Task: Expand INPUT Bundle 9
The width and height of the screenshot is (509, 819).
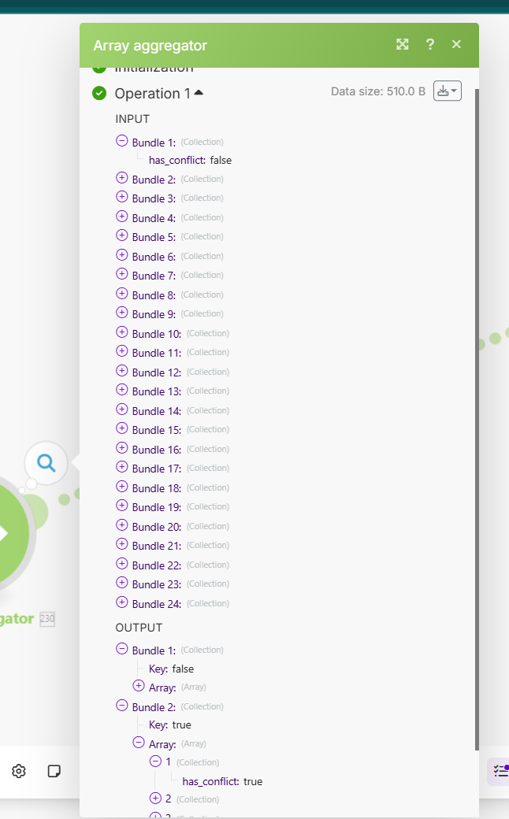Action: tap(122, 313)
